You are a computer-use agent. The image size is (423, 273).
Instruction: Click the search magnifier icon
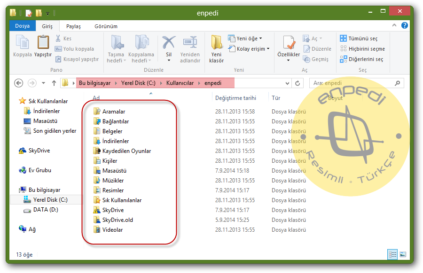click(397, 83)
